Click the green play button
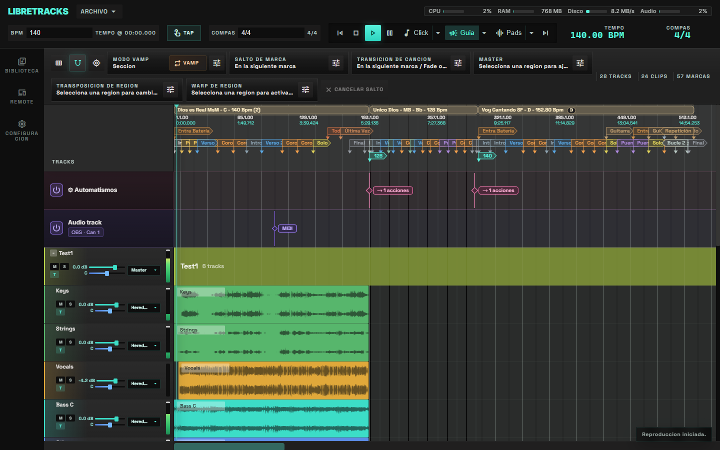The image size is (720, 450). point(372,33)
